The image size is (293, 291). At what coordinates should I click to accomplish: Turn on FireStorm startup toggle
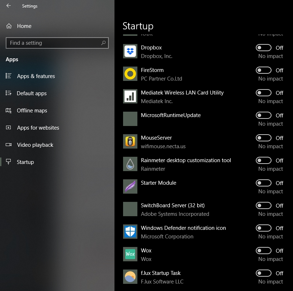(263, 70)
